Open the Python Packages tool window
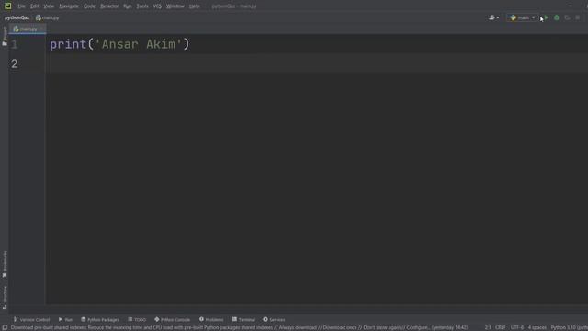Image resolution: width=588 pixels, height=331 pixels. pos(100,319)
